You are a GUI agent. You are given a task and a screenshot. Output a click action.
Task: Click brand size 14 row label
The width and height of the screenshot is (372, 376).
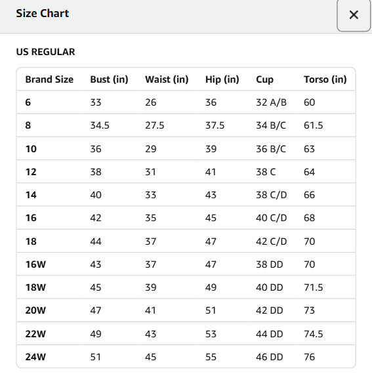[31, 195]
